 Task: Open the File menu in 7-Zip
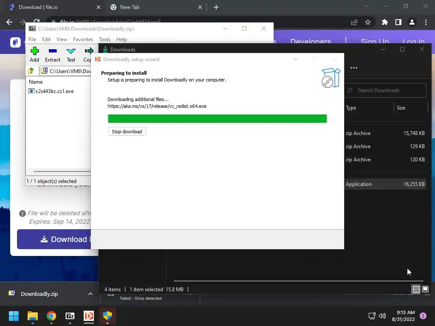(32, 39)
